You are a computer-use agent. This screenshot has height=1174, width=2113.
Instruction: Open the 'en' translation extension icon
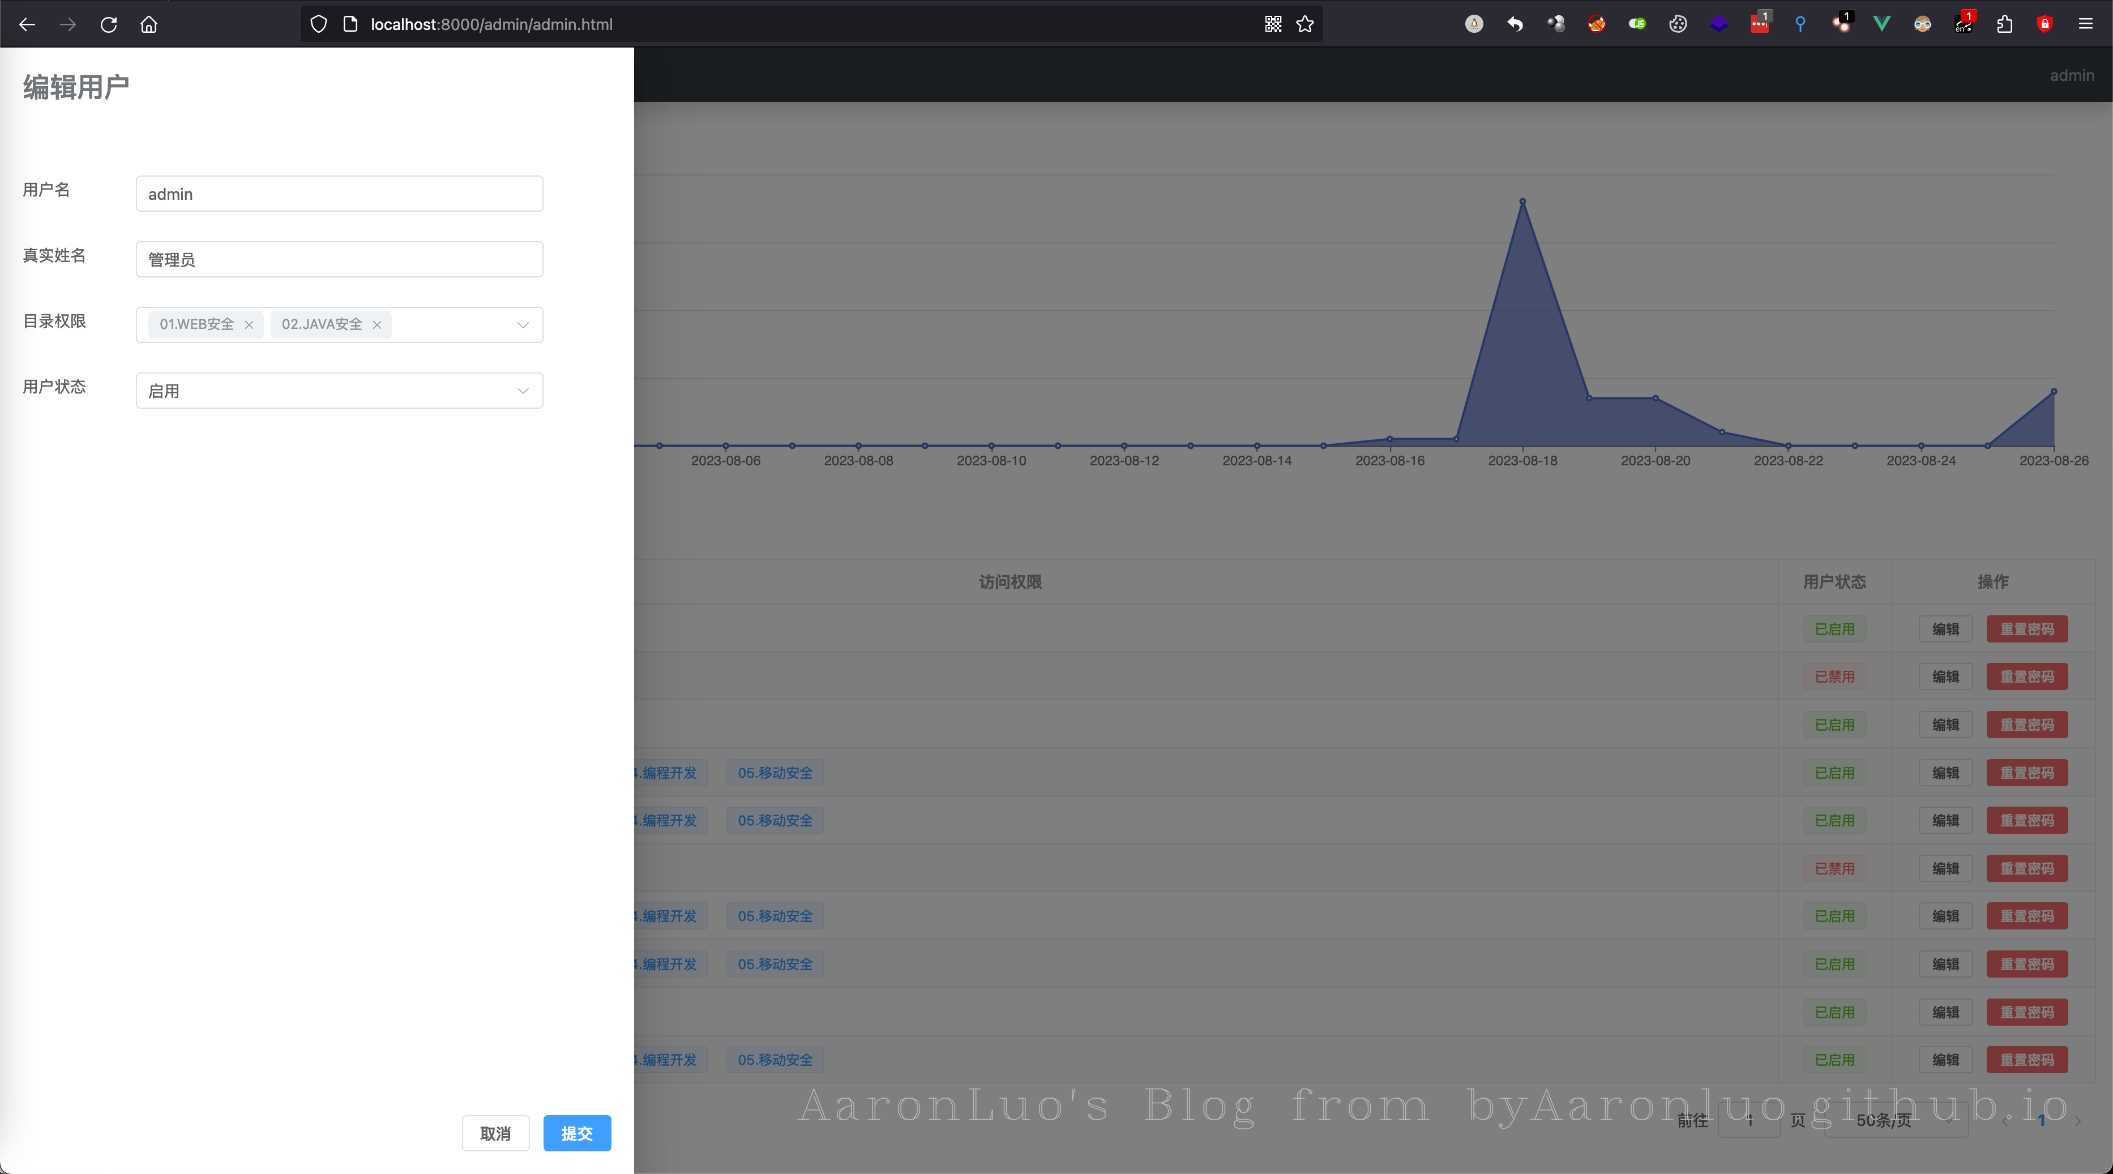(x=1964, y=23)
